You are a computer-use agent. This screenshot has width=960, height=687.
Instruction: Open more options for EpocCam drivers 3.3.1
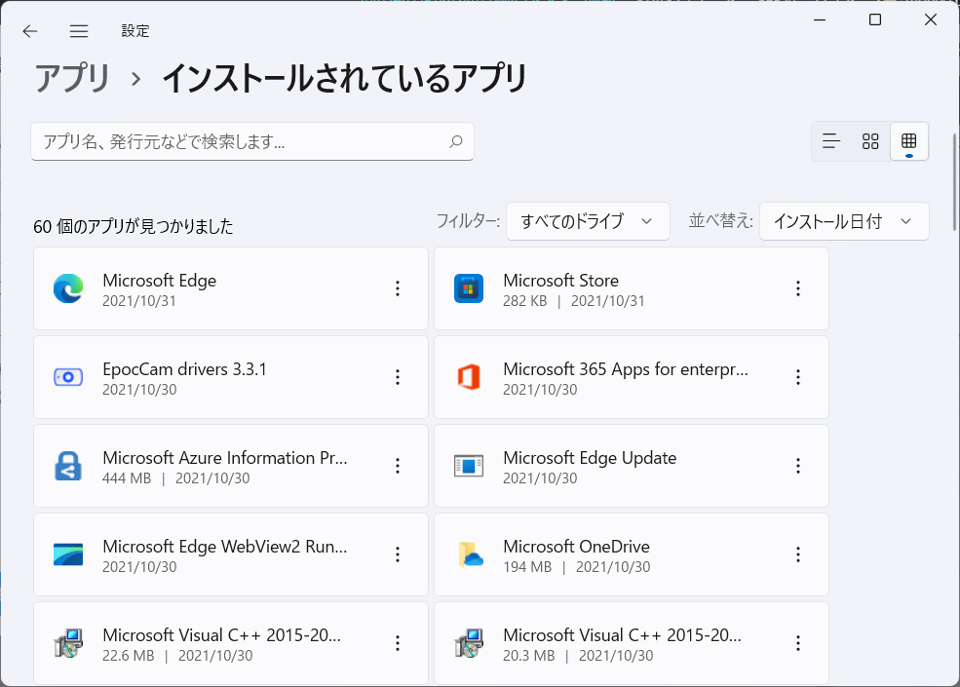pos(398,377)
